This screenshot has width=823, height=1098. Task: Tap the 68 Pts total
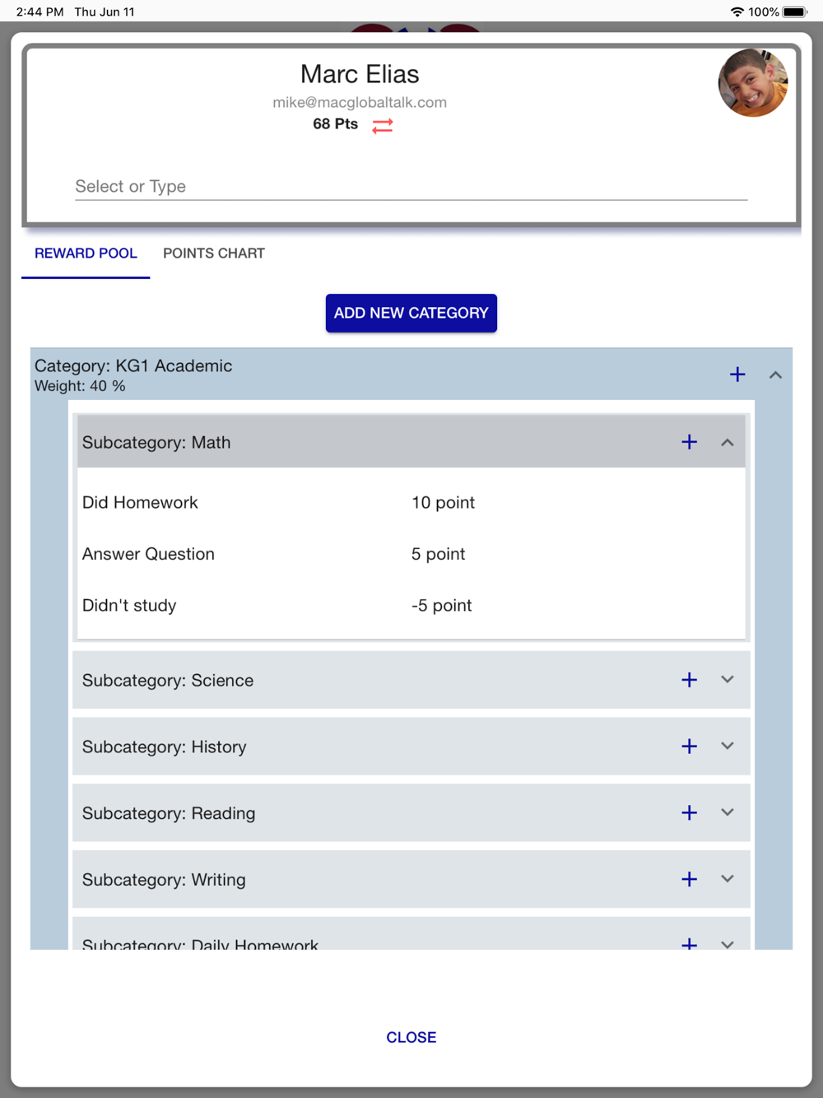pyautogui.click(x=335, y=123)
